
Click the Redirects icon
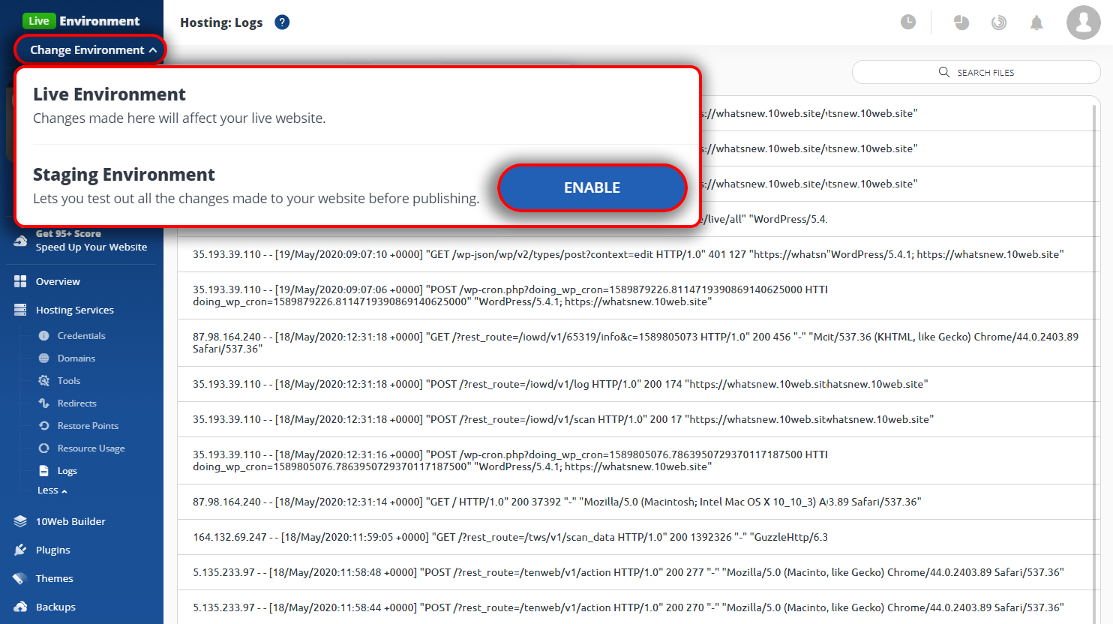point(43,403)
